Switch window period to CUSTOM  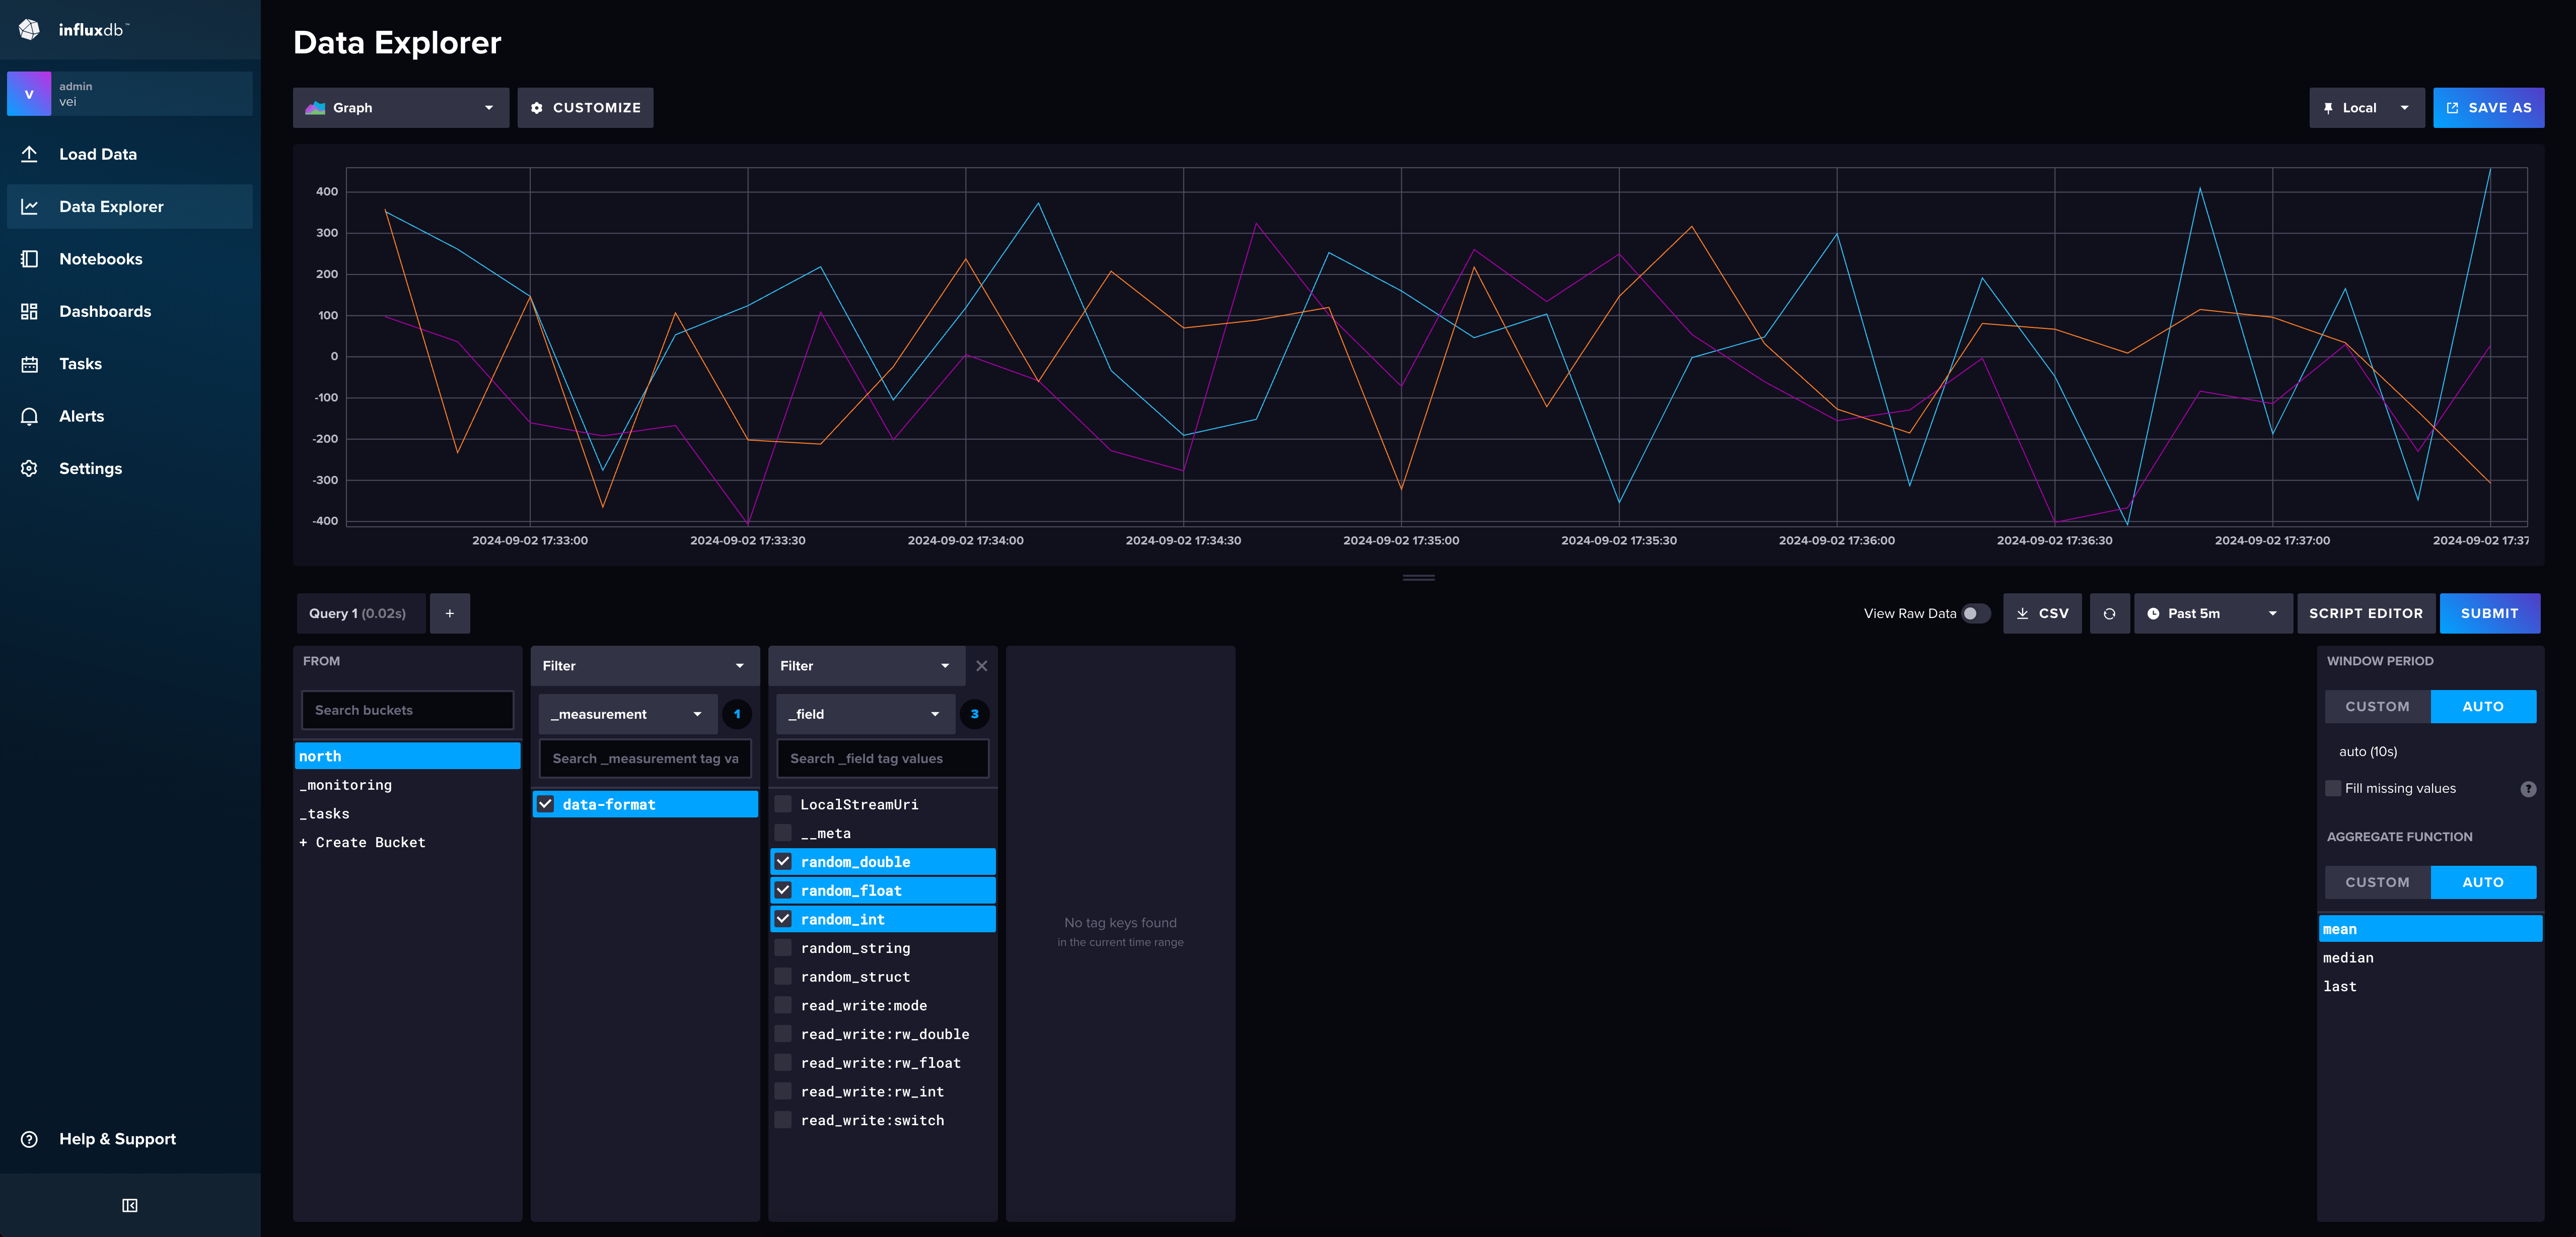(2377, 706)
